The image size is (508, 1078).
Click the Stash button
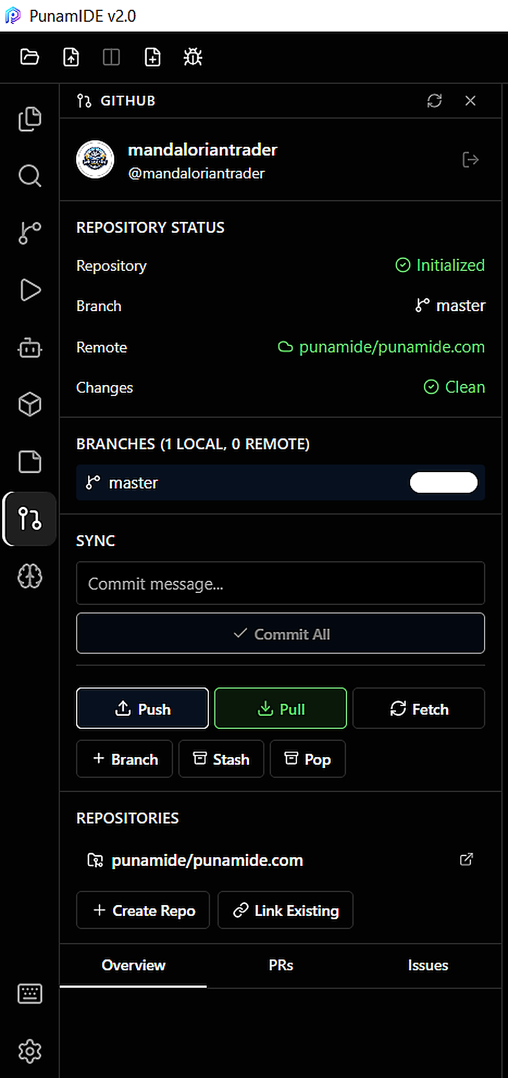coord(221,759)
